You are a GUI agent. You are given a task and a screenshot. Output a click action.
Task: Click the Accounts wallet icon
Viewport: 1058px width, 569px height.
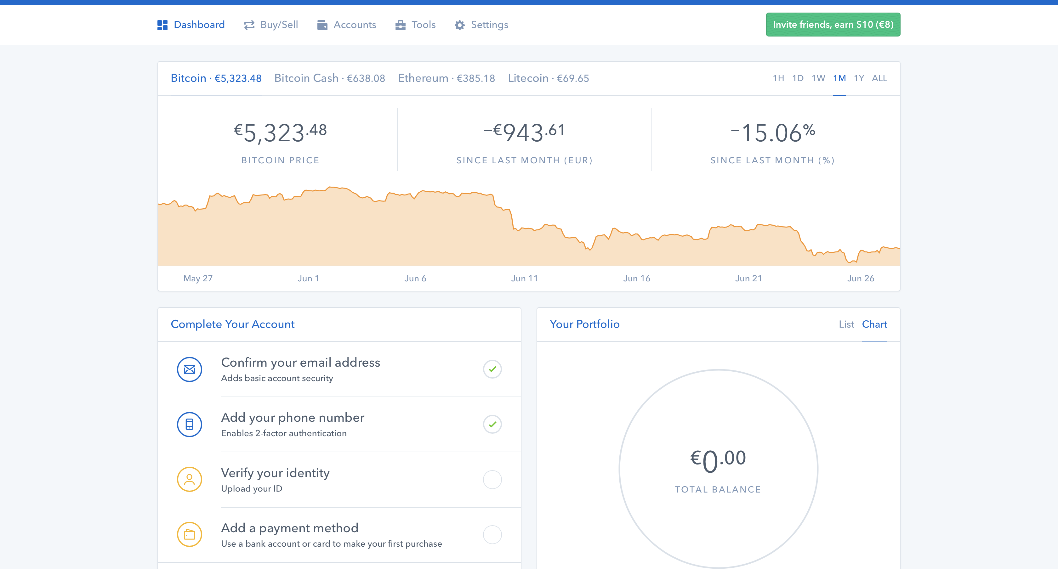click(322, 25)
